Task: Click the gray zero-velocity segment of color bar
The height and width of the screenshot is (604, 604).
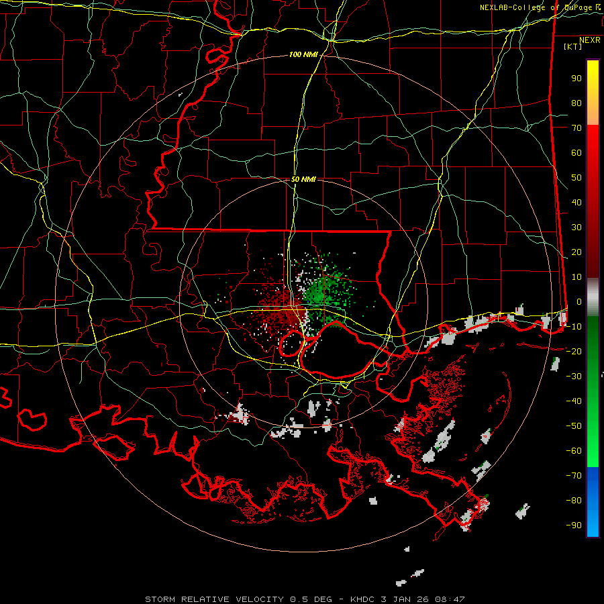Action: click(593, 297)
